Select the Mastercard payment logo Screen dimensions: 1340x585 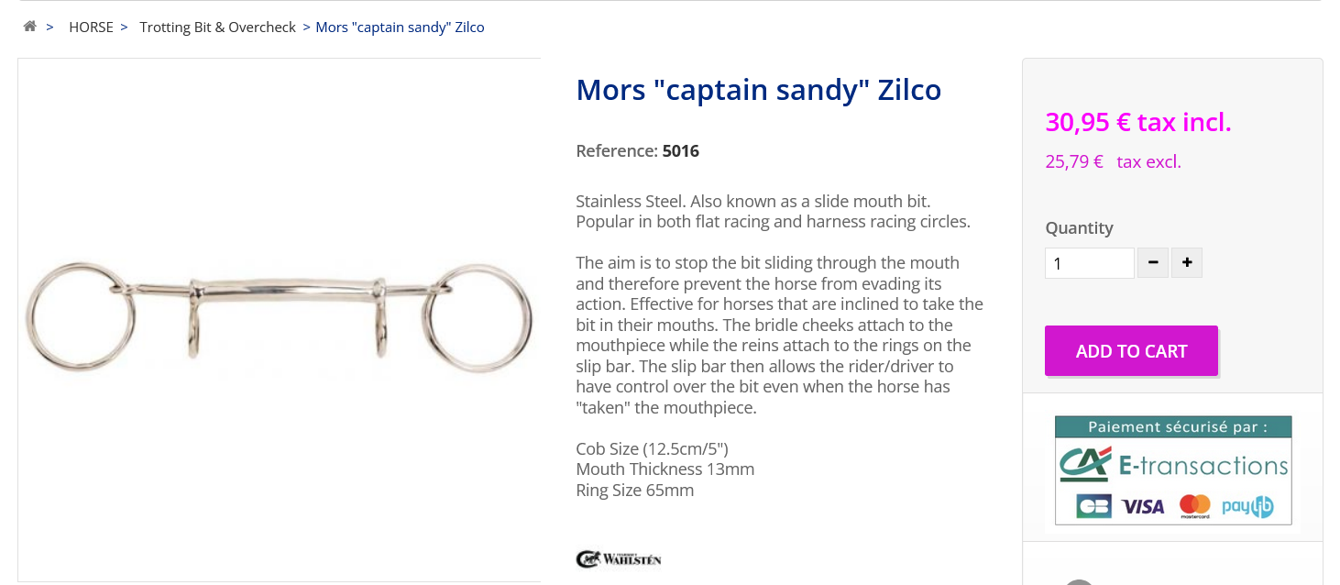(x=1195, y=506)
